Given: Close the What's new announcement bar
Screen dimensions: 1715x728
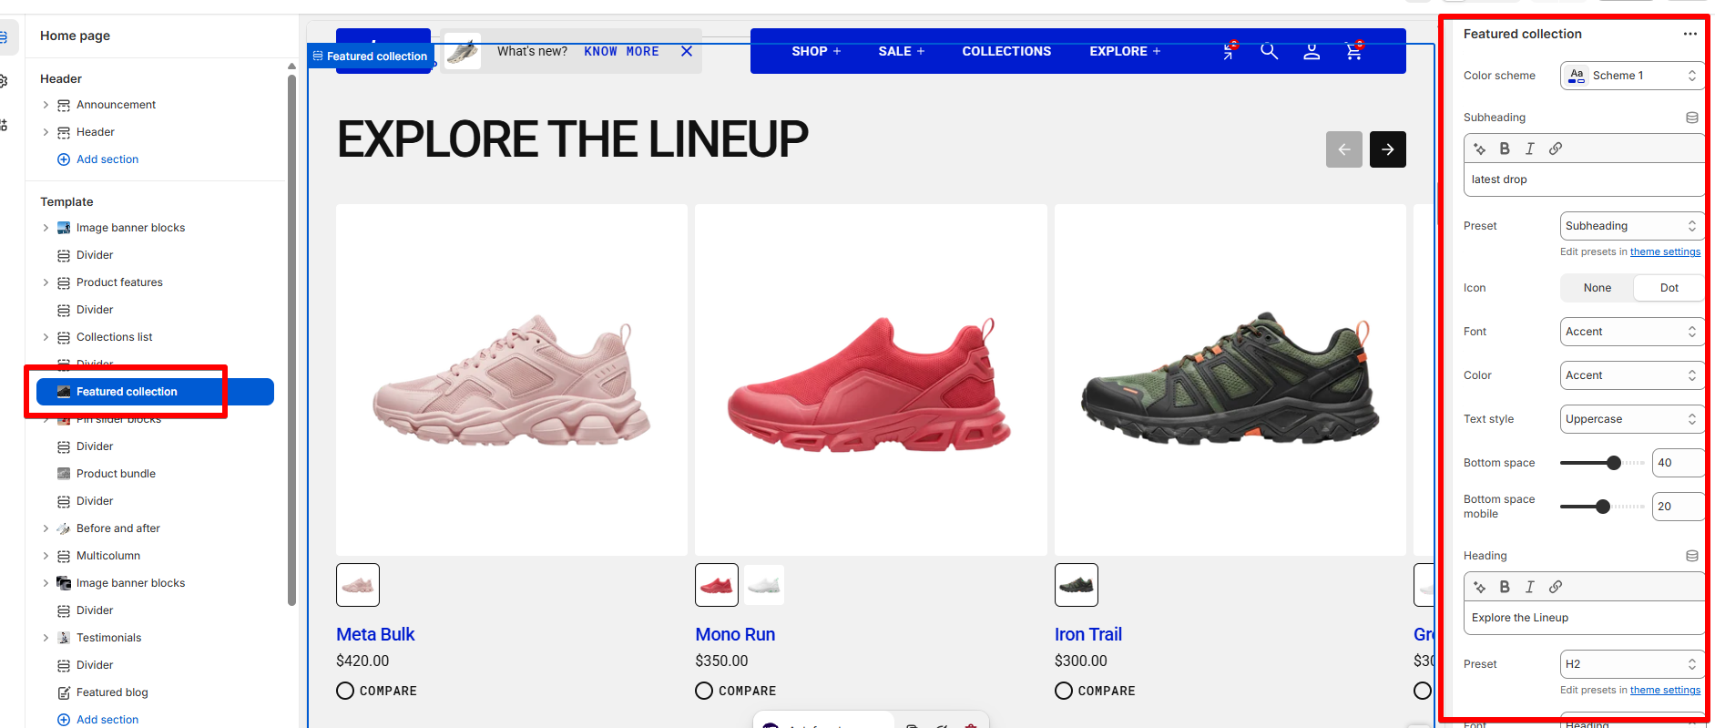Looking at the screenshot, I should pyautogui.click(x=687, y=51).
